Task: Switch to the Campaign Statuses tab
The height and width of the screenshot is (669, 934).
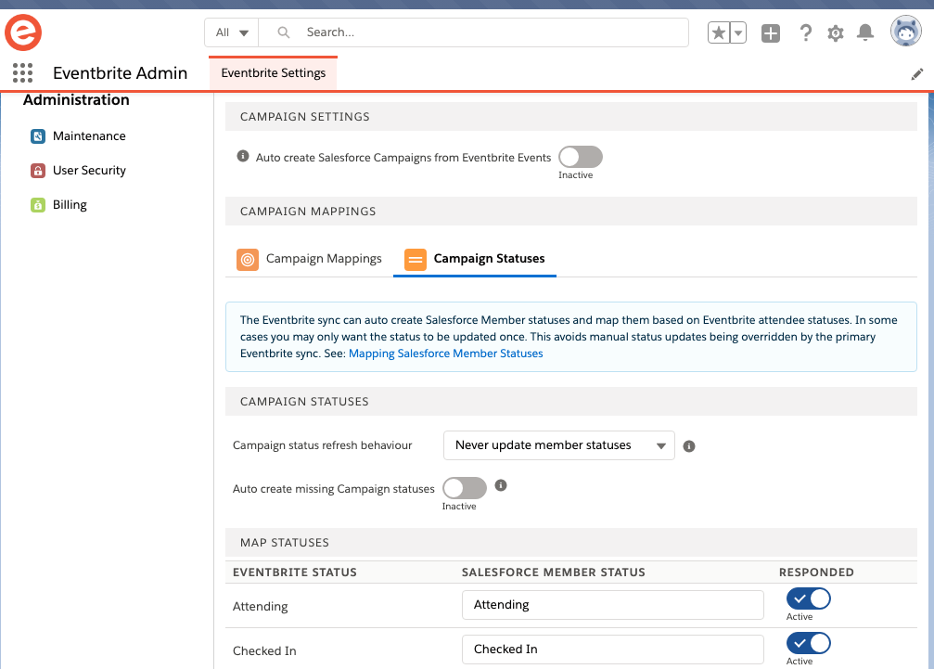Action: pos(475,259)
